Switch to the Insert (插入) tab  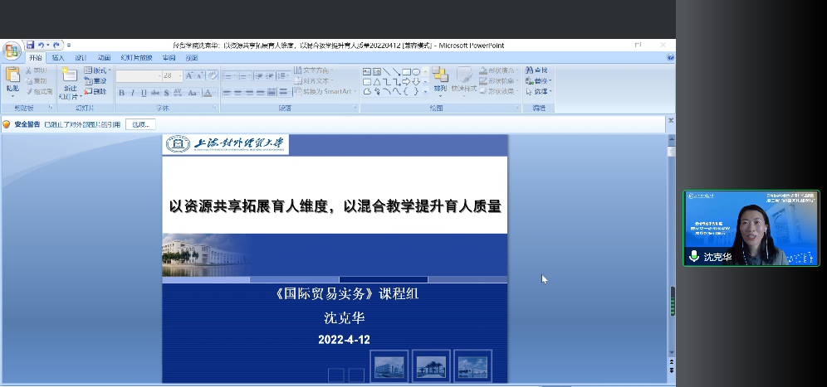point(58,58)
